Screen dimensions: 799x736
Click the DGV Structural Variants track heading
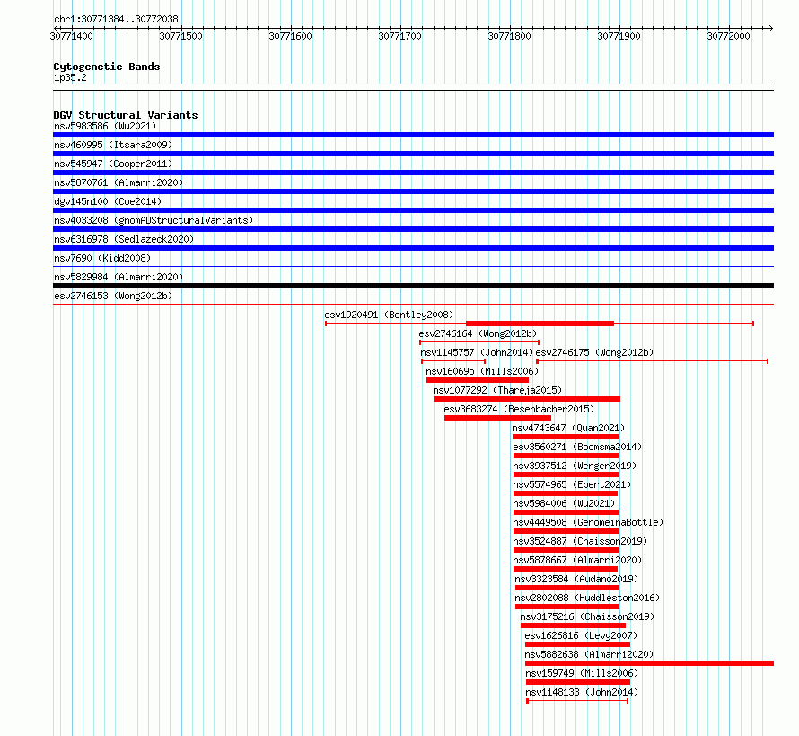[126, 115]
